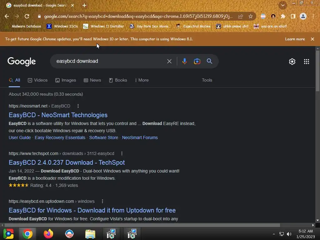Open Google quick settings gear
Screen dimensions: 320x240
point(292,62)
